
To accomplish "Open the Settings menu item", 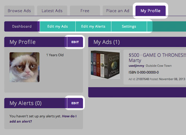I will [x=129, y=26].
